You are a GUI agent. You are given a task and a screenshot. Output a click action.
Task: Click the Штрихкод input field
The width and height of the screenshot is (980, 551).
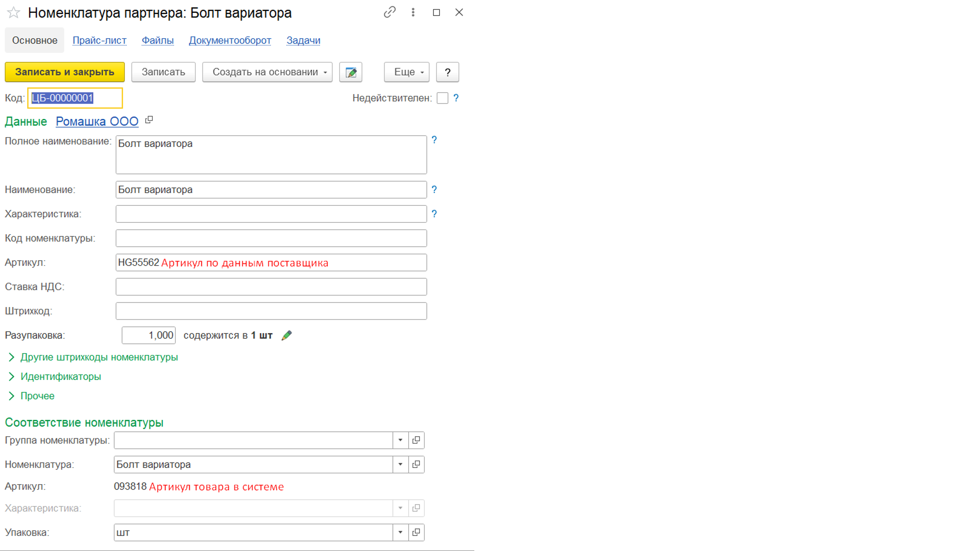[x=271, y=311]
